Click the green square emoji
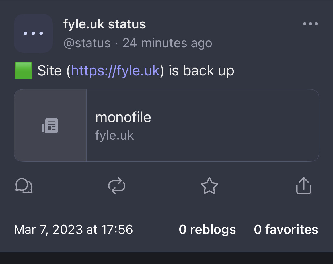The image size is (333, 264). point(23,70)
